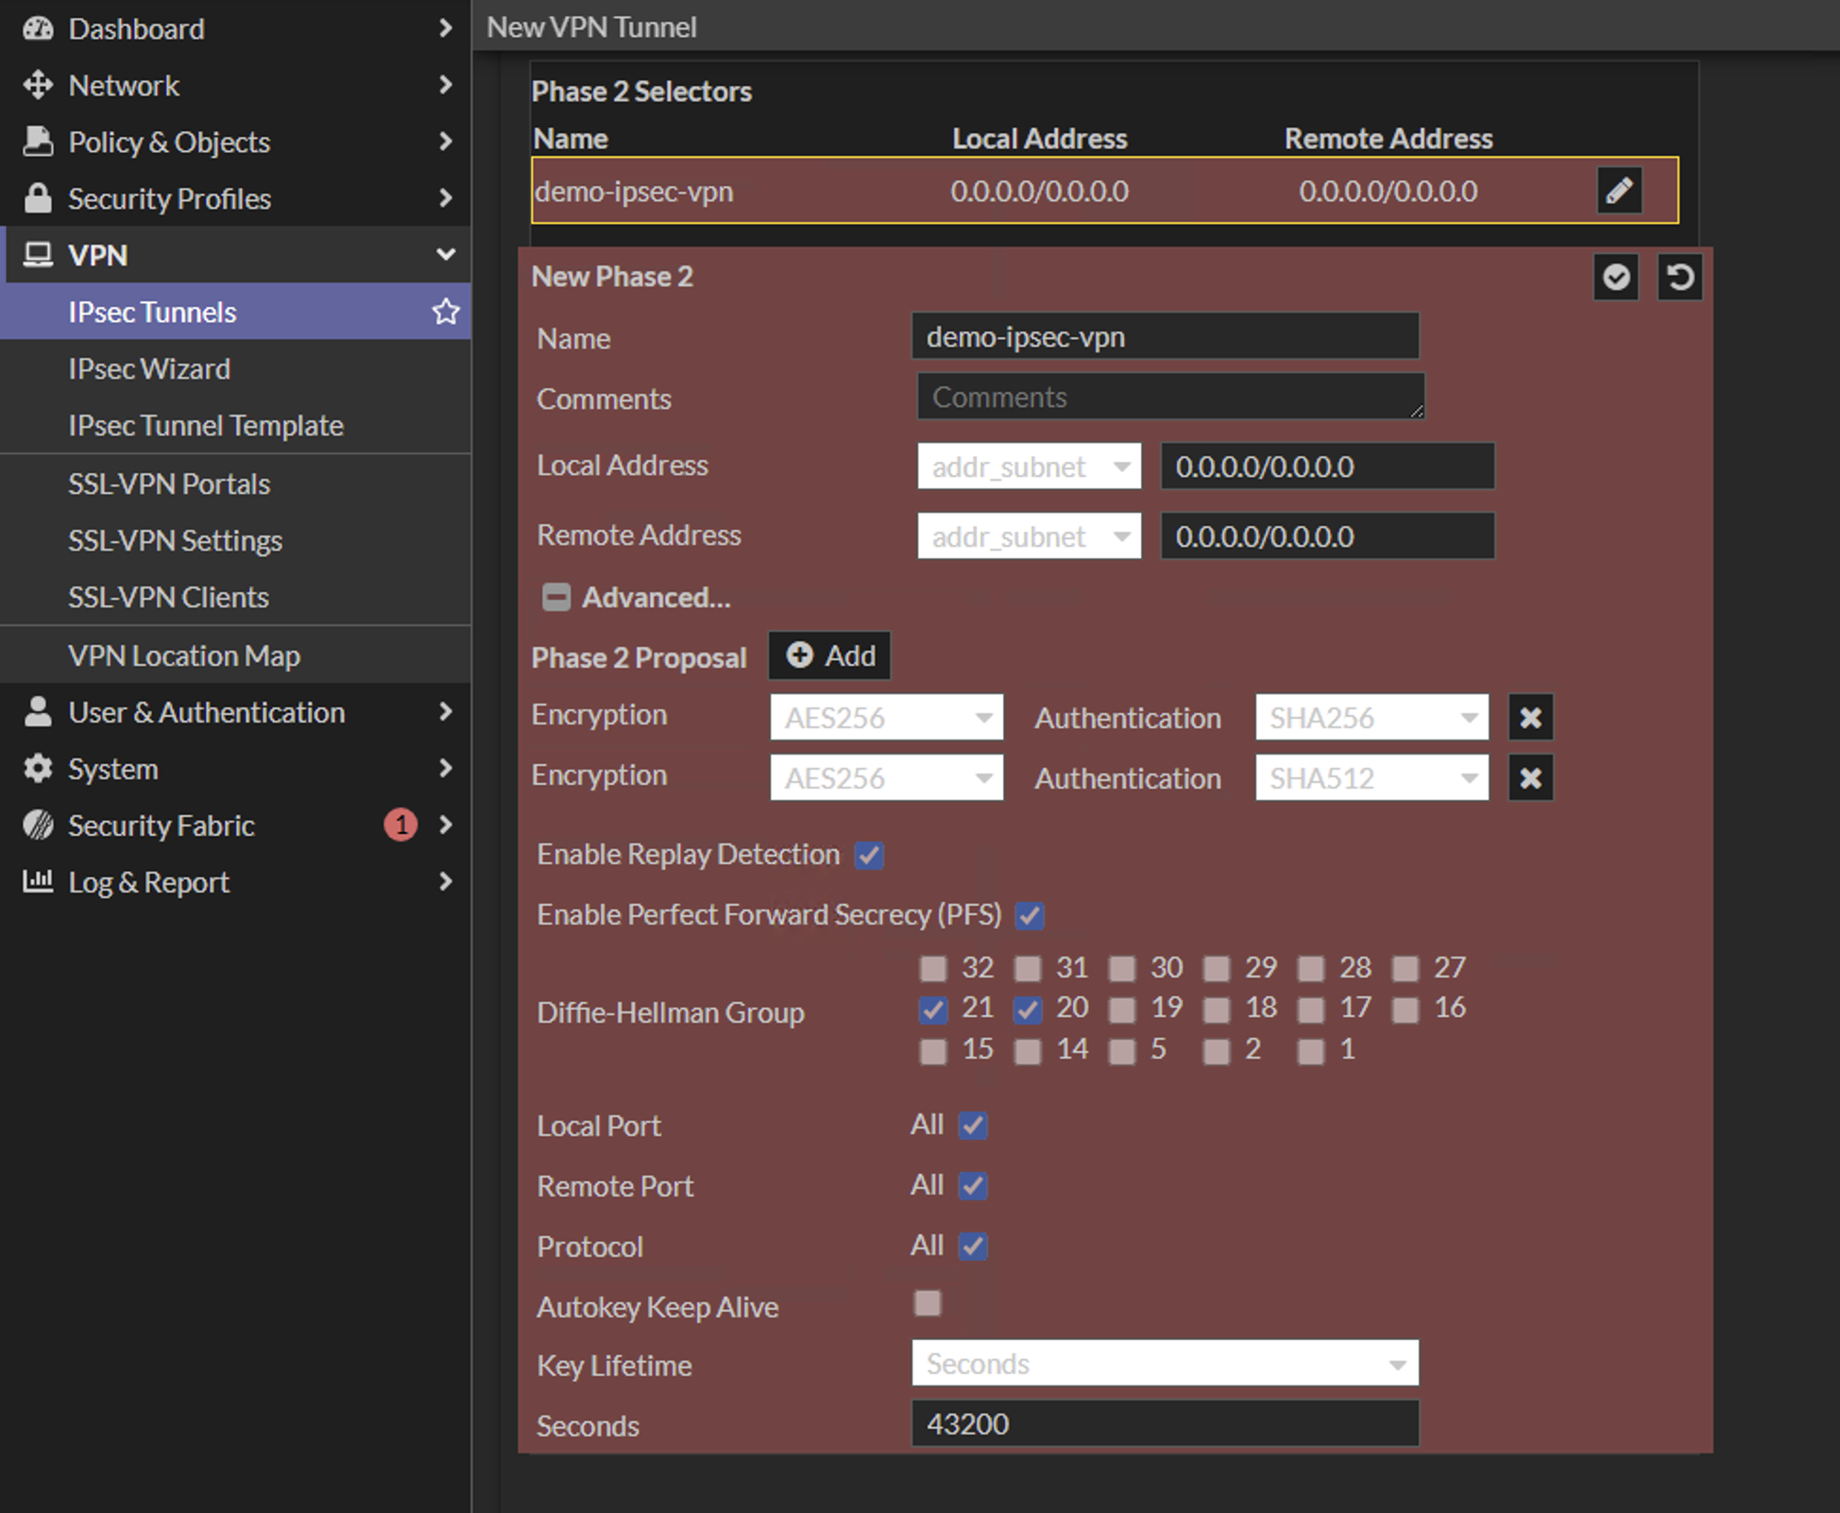Open Remote Address addr_subnet dropdown
Image resolution: width=1840 pixels, height=1513 pixels.
coord(1030,536)
